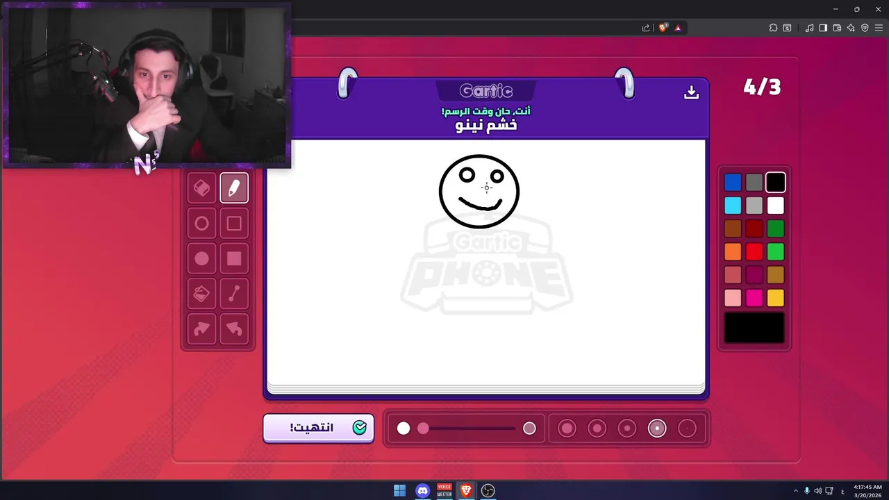The width and height of the screenshot is (889, 500).
Task: Pick the orange color swatch
Action: 733,251
